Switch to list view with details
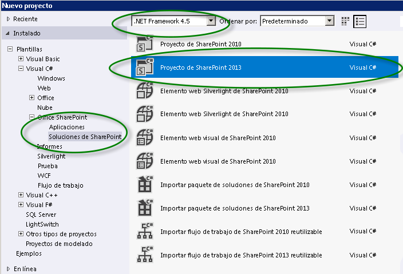 point(360,21)
